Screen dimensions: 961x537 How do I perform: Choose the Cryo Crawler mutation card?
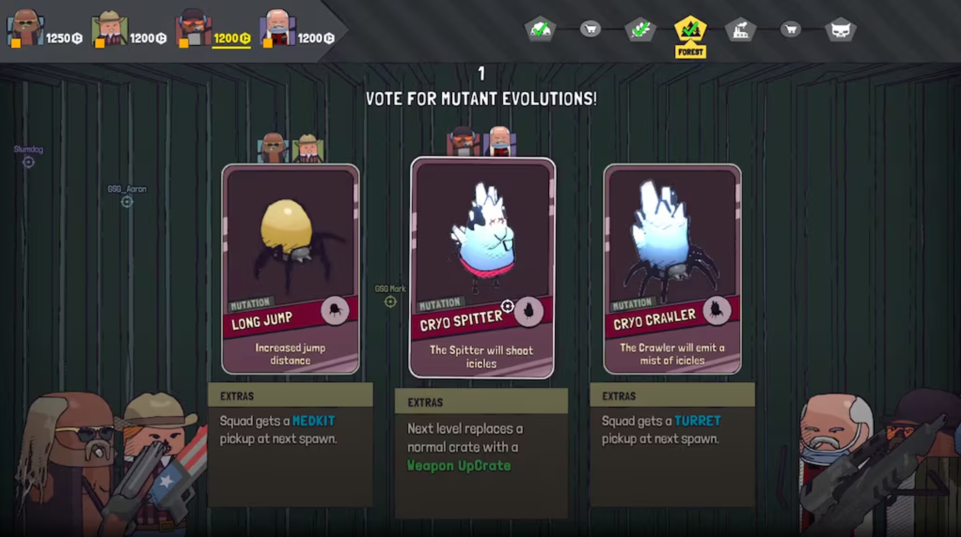click(672, 269)
